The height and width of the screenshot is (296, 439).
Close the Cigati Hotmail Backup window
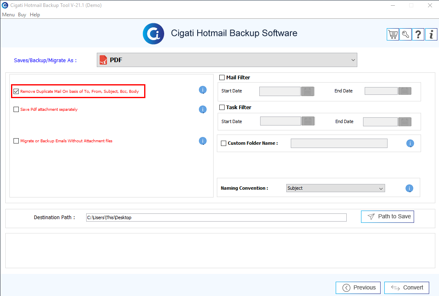430,5
